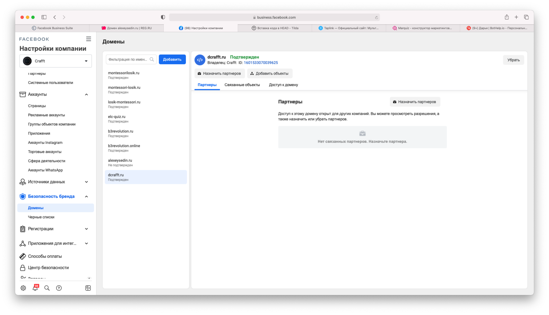Open notifications bell with 98 badge
549x315 pixels.
(35, 288)
